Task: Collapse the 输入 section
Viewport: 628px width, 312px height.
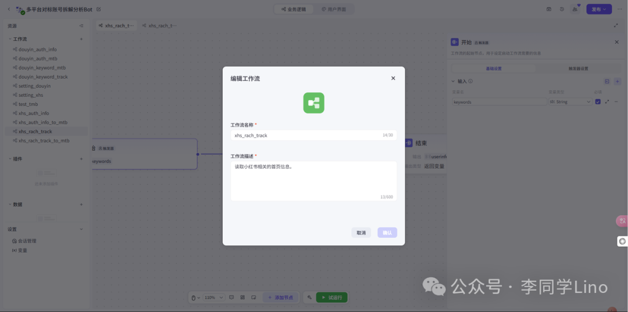Action: [454, 81]
